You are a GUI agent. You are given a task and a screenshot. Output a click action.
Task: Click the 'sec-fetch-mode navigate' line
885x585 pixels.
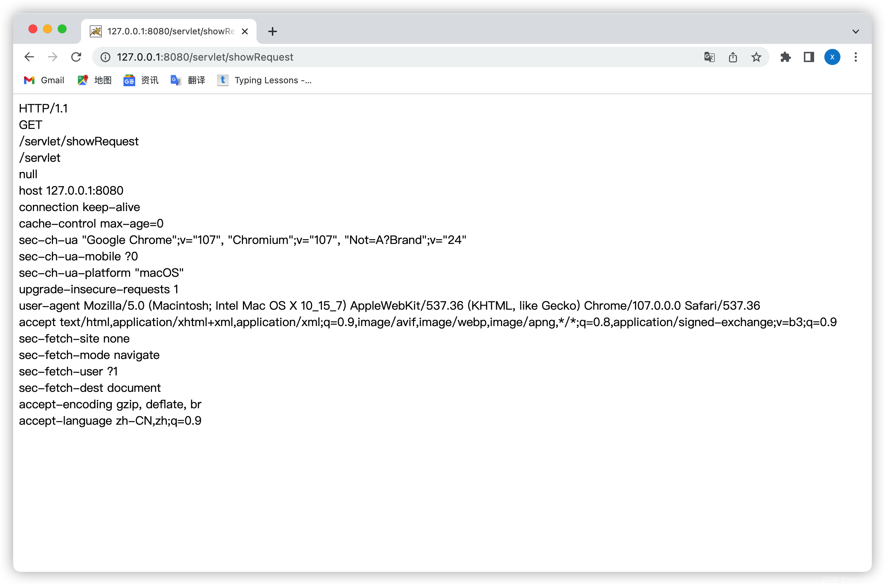point(89,355)
